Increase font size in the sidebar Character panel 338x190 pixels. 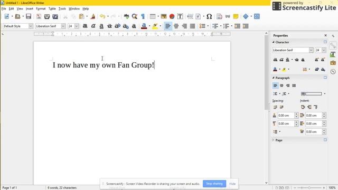(x=316, y=60)
